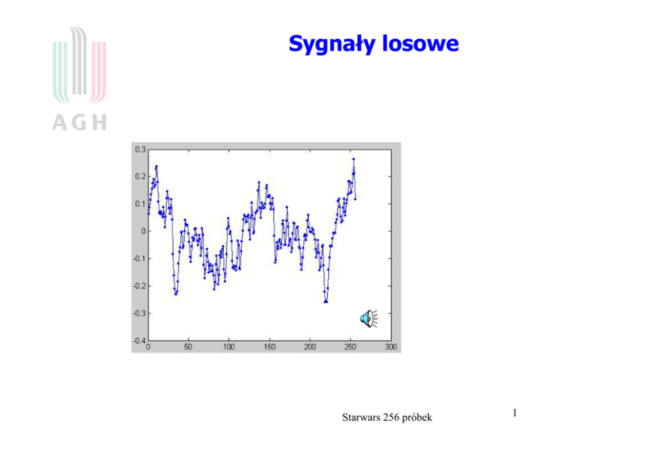Click slide page number 1
The height and width of the screenshot is (462, 655).
514,413
